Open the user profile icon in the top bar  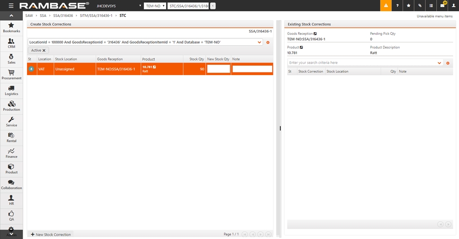(453, 6)
